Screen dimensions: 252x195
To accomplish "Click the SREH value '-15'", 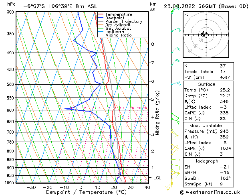I will pyautogui.click(x=224, y=173).
